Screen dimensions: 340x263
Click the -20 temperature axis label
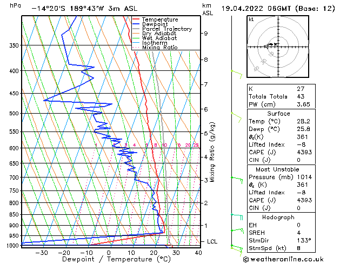click(x=64, y=253)
